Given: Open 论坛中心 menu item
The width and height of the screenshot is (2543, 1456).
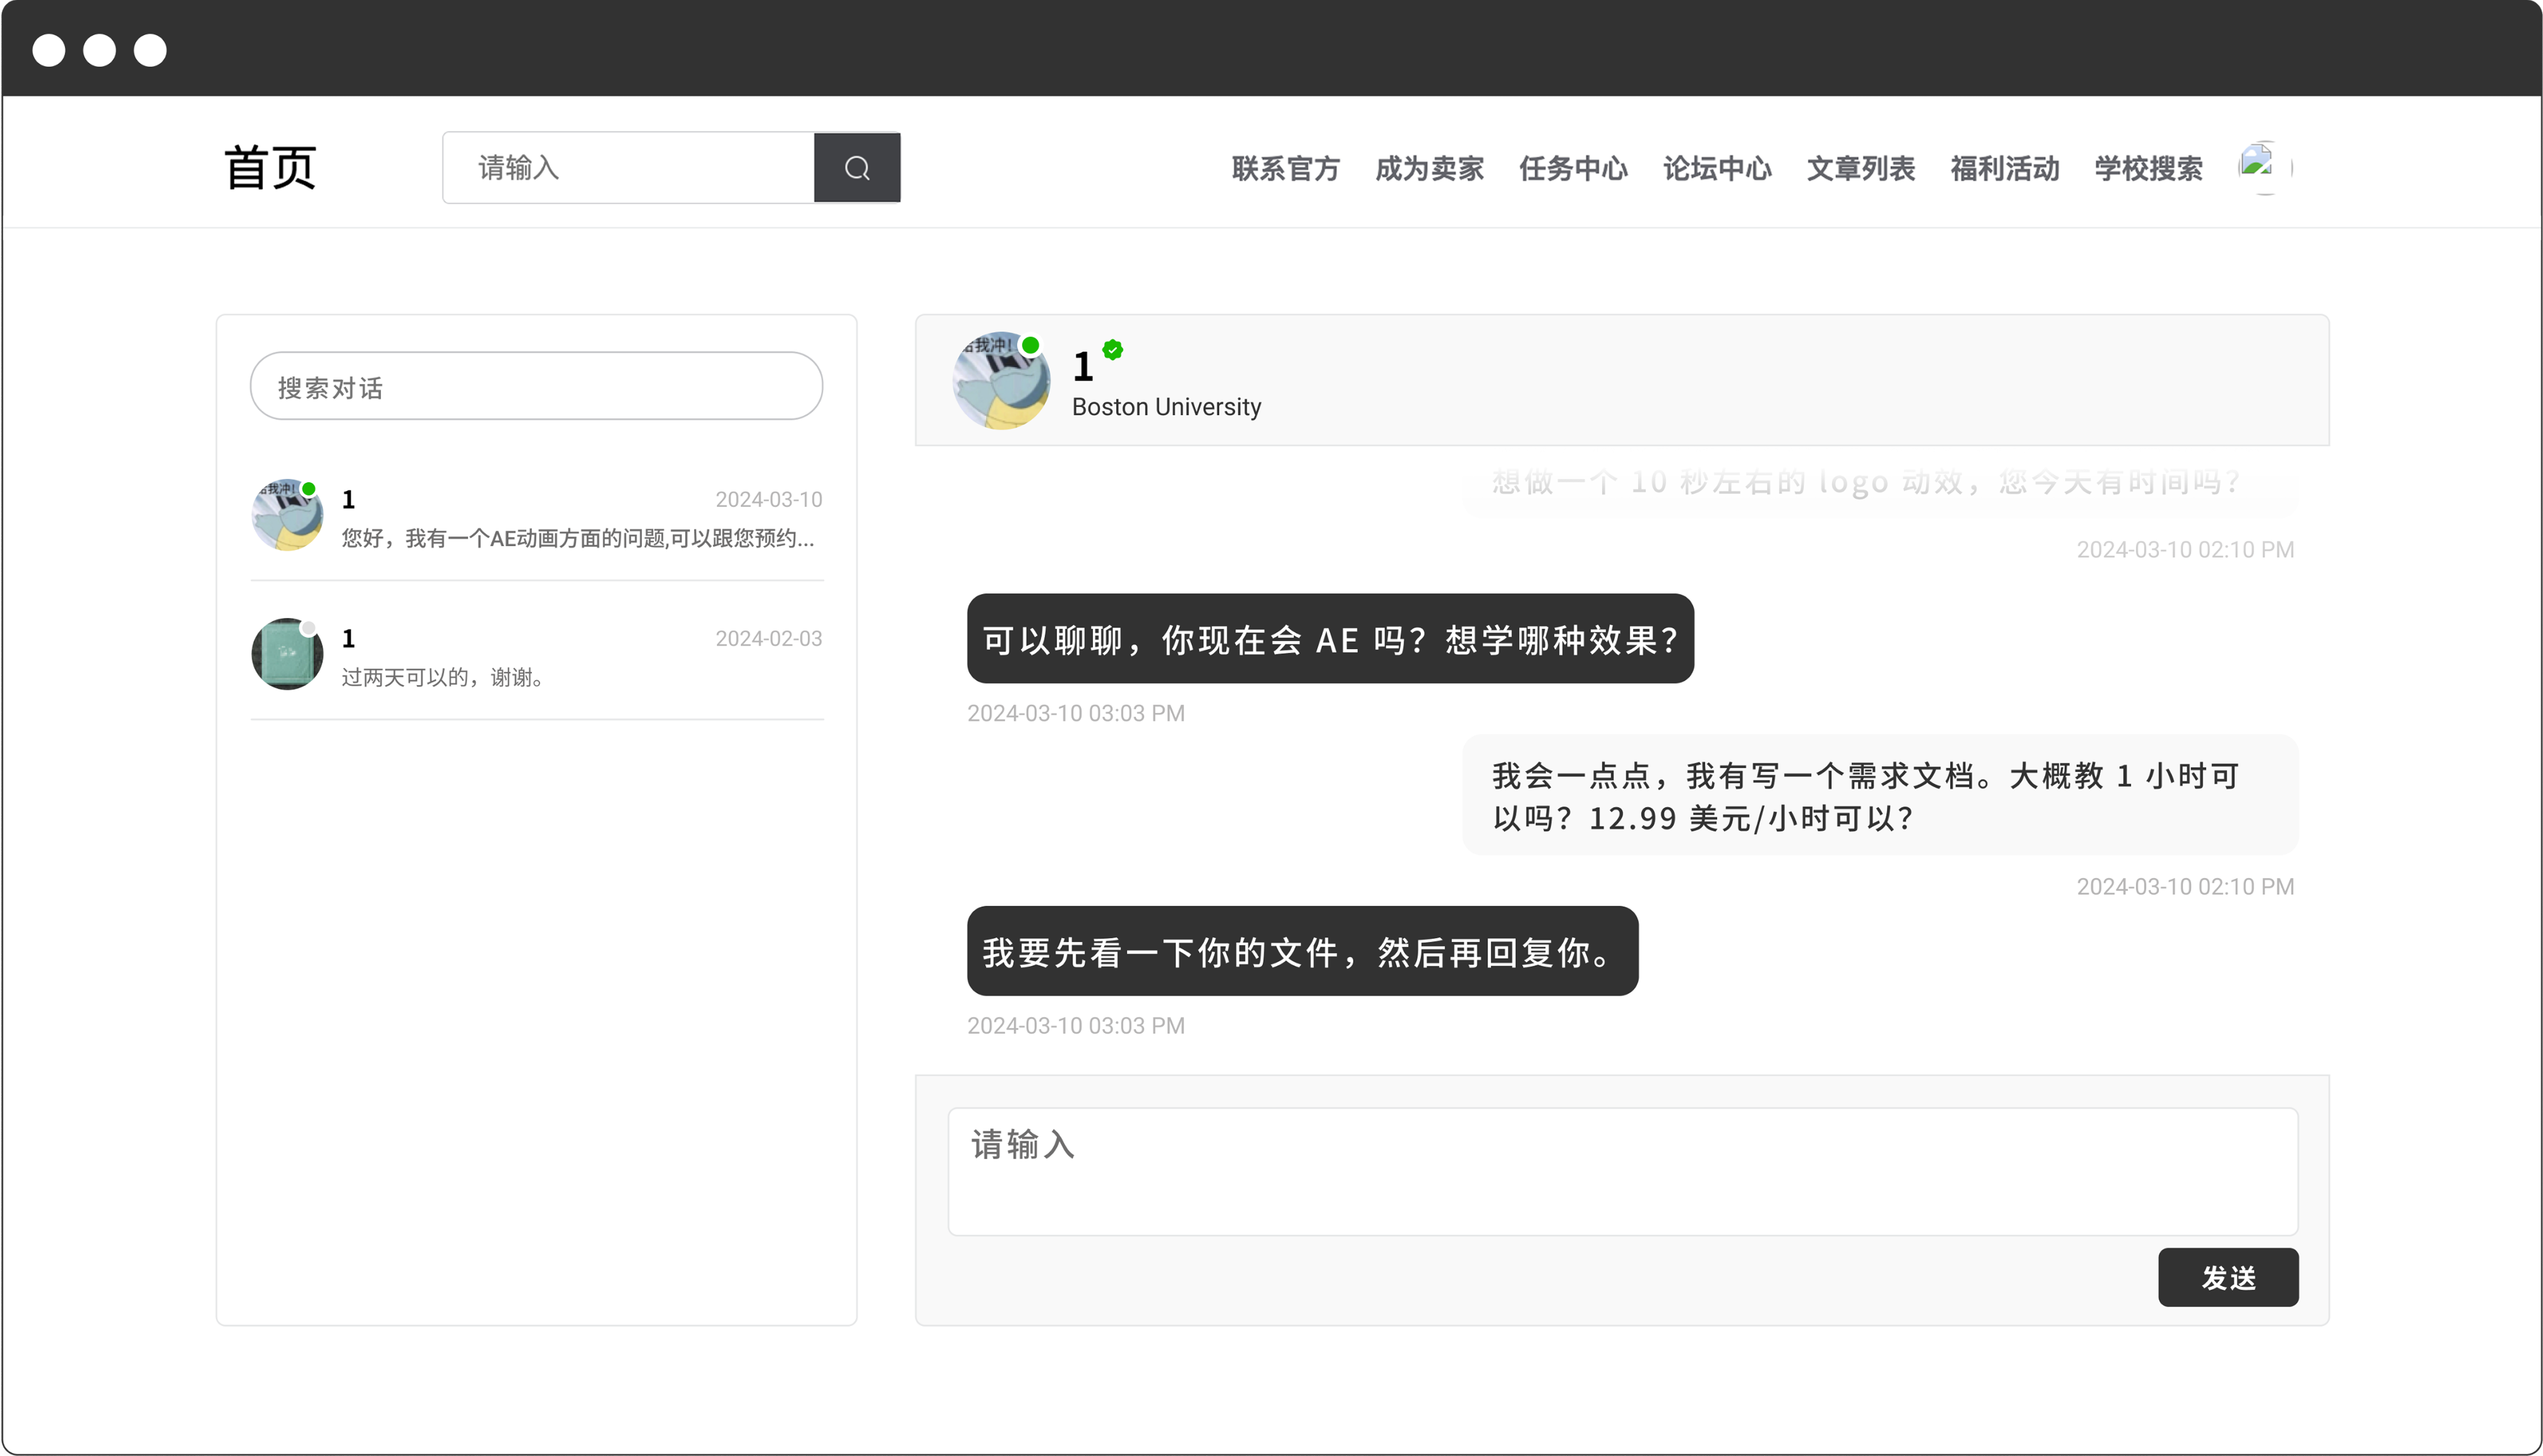Looking at the screenshot, I should click(1717, 168).
